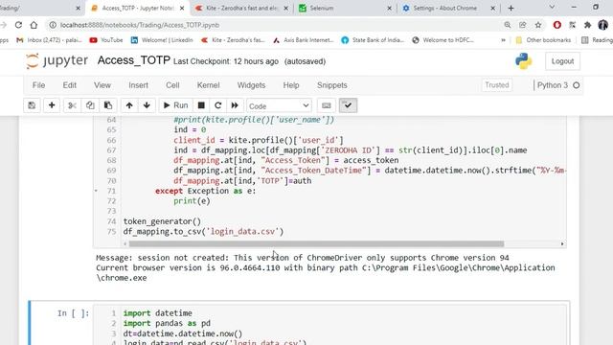Viewport: 613px width, 345px height.
Task: Open the cell type Code dropdown
Action: [279, 106]
